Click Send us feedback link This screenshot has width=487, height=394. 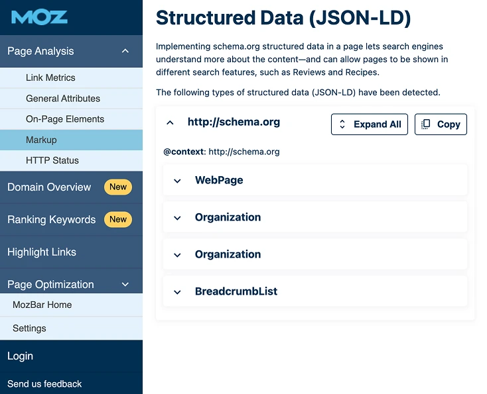44,383
